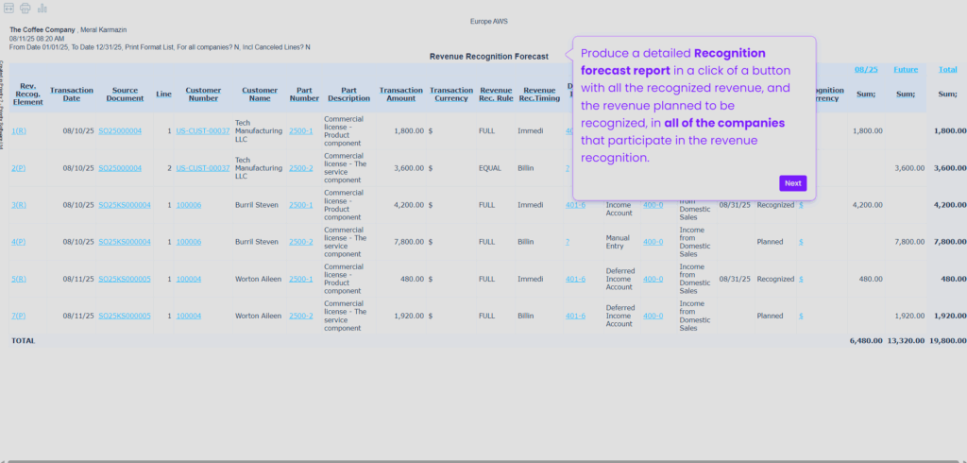
Task: Open part 2500-1 in the 1(R) row
Action: coord(301,131)
